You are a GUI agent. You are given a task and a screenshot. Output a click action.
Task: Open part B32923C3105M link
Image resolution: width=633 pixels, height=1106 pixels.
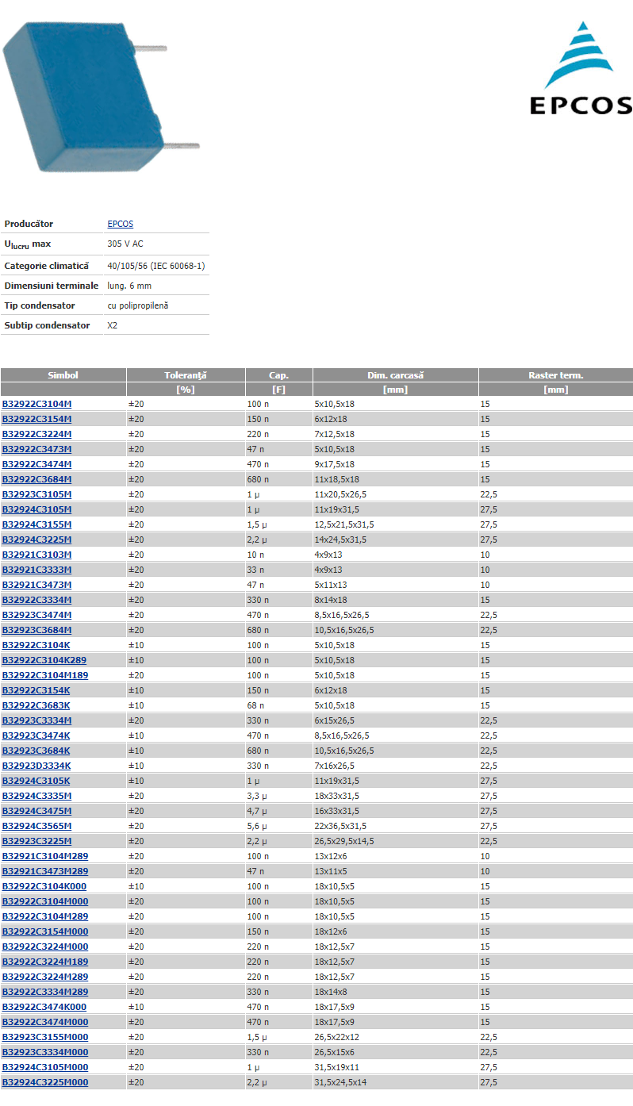pos(36,494)
